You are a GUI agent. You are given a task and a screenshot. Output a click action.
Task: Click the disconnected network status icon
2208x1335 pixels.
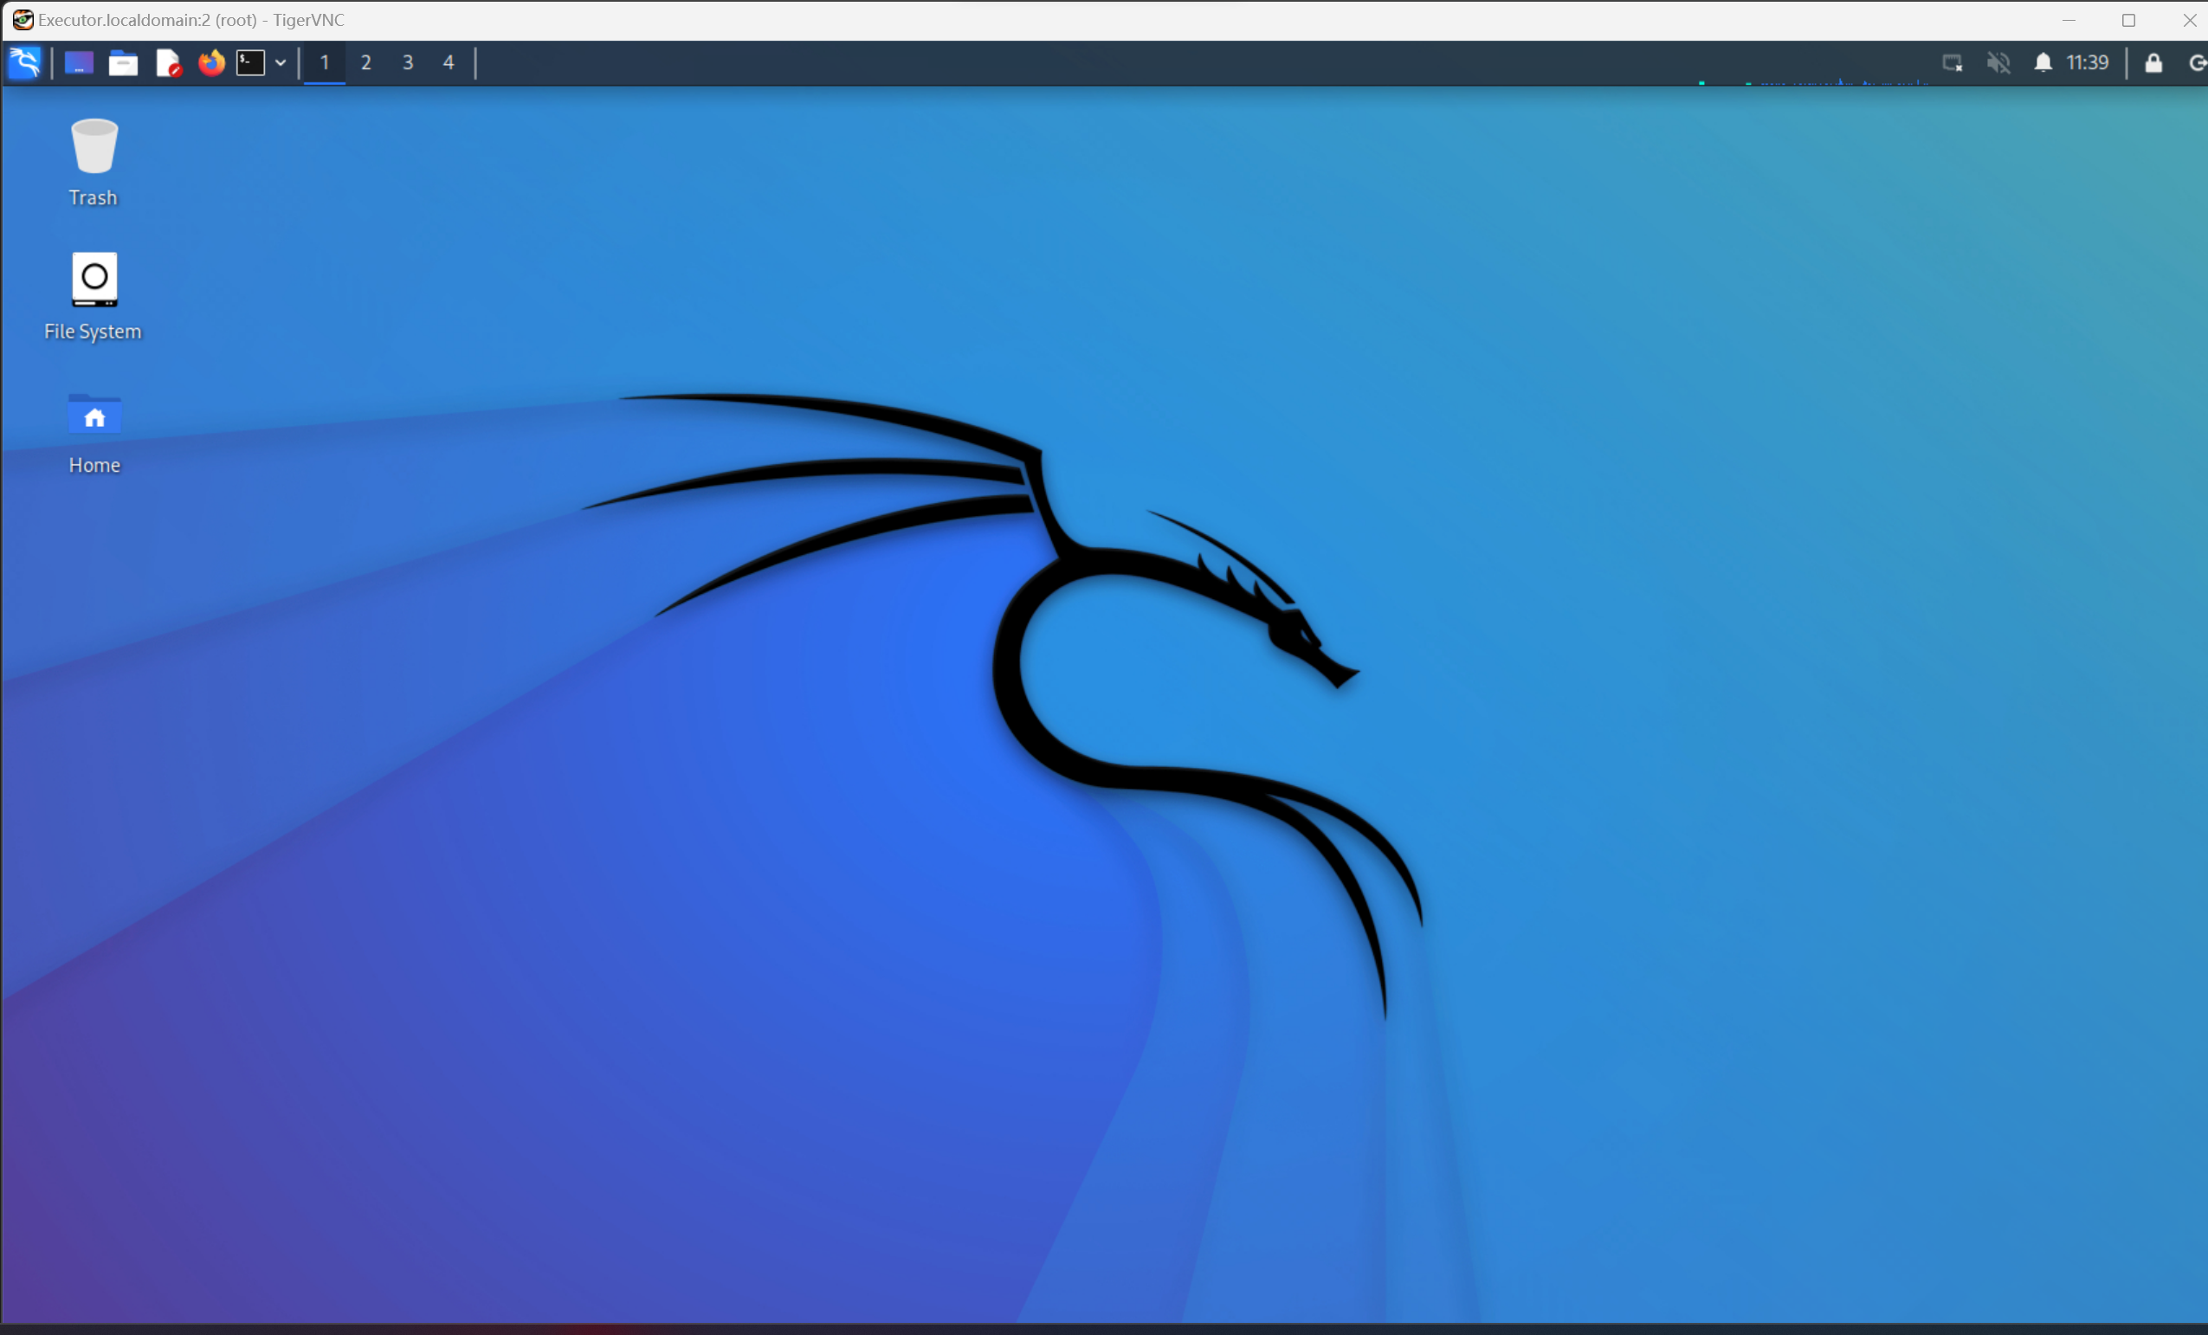click(x=1953, y=62)
